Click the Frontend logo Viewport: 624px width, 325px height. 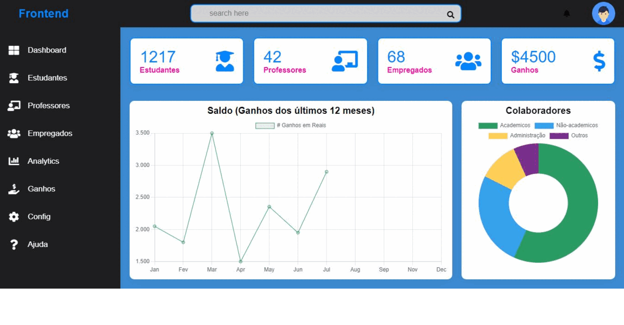pos(44,14)
